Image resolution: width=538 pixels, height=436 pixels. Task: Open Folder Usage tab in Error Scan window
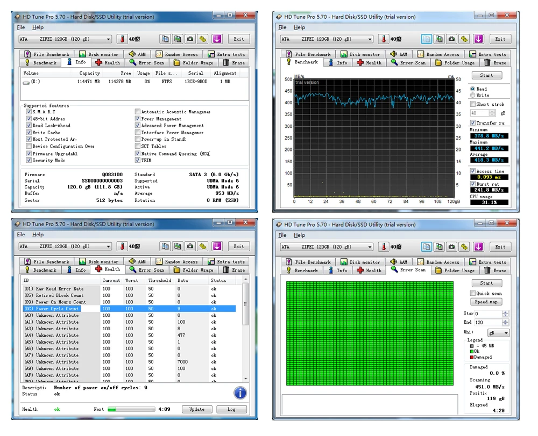tap(455, 271)
